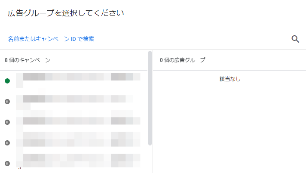306x173 pixels.
Task: Click the scrollbar track below the thumb
Action: pos(150,159)
